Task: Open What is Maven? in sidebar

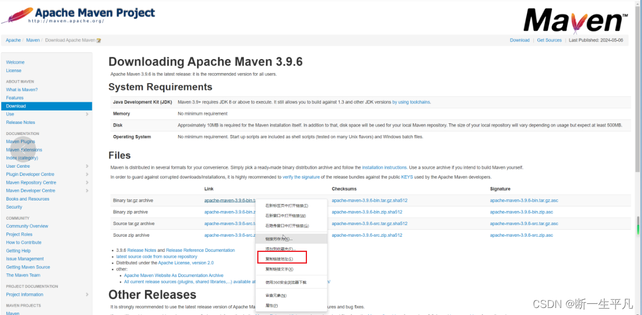Action: click(22, 89)
